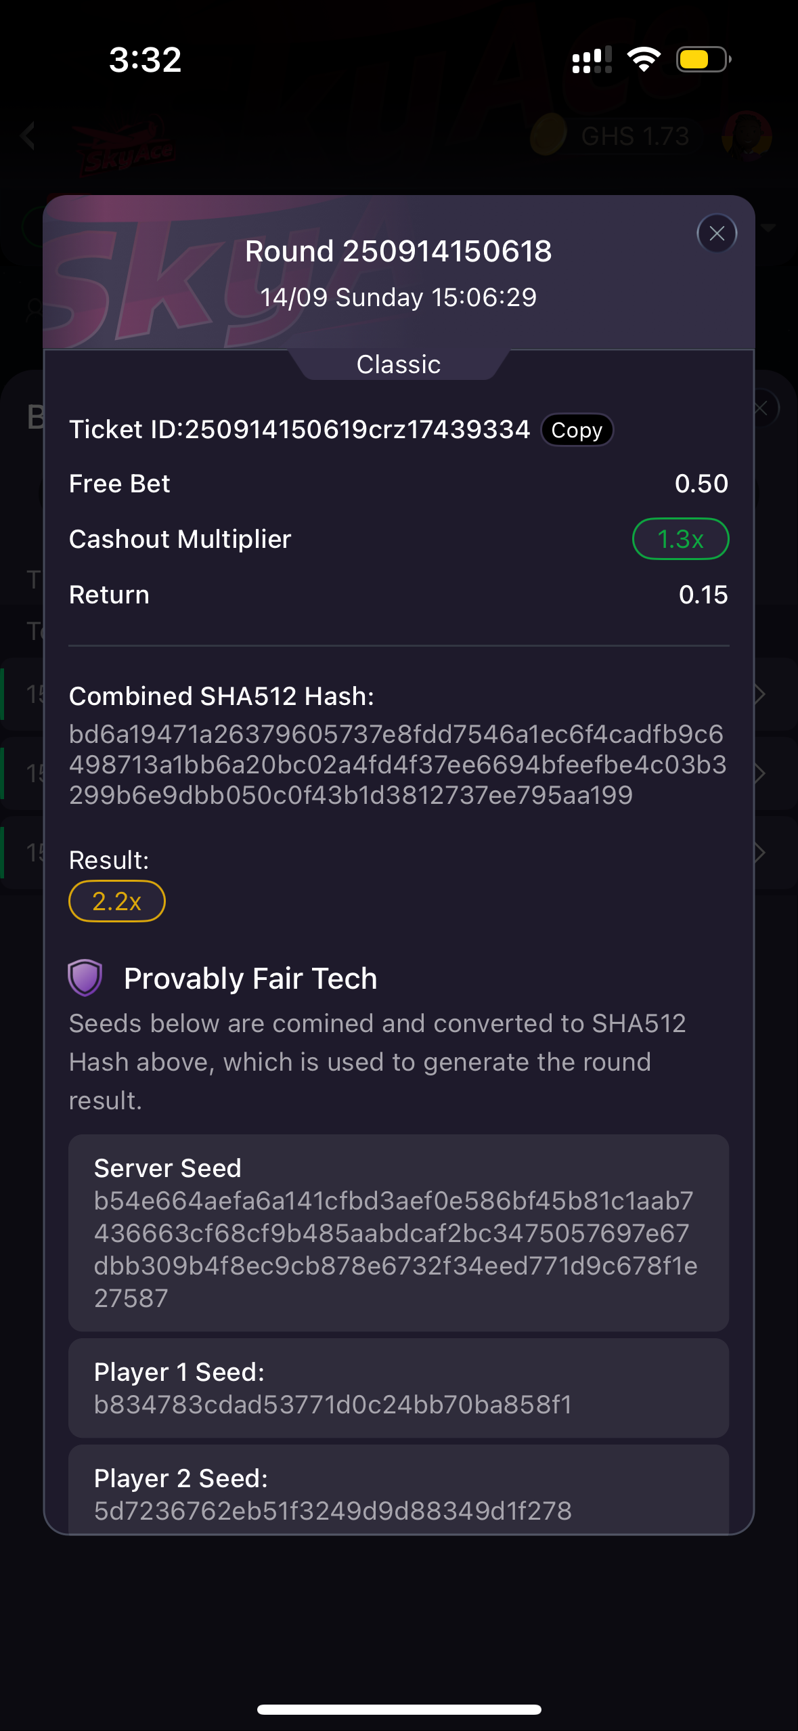Tap the Provably Fair Tech heading

(x=250, y=979)
